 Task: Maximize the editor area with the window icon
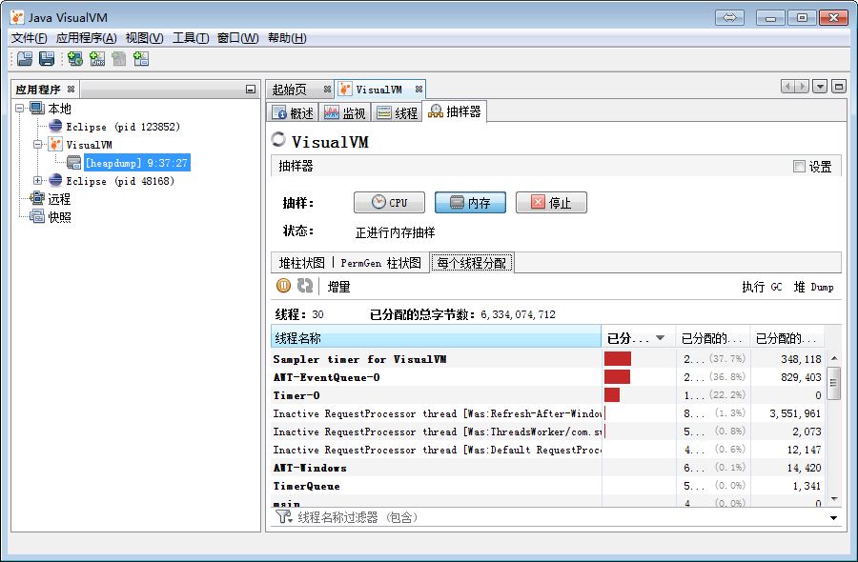(x=839, y=87)
